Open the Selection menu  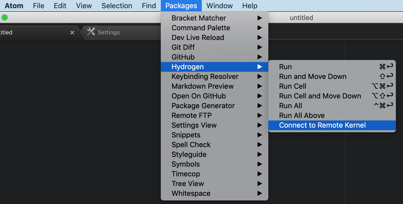click(117, 6)
